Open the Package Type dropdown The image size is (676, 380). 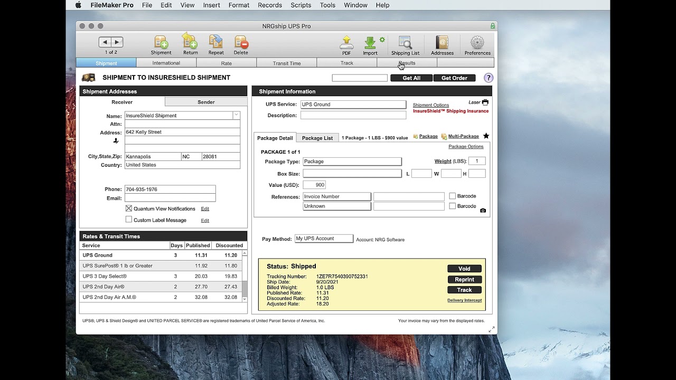click(x=352, y=161)
